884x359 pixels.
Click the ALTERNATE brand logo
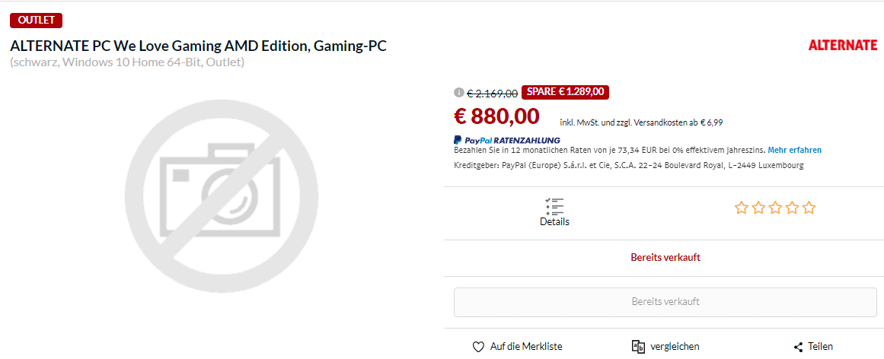(x=842, y=46)
